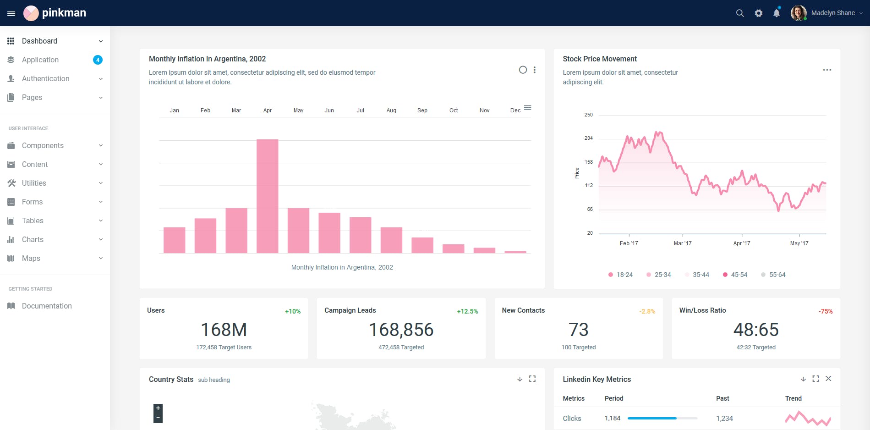Viewport: 870px width, 430px height.
Task: Hide the 35-44 age group series
Action: coord(697,275)
